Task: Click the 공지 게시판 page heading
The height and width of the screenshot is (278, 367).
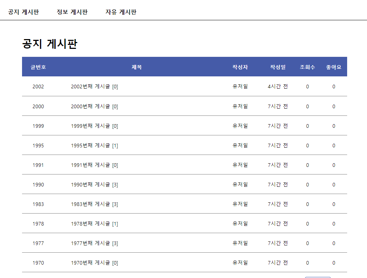Action: (x=49, y=44)
